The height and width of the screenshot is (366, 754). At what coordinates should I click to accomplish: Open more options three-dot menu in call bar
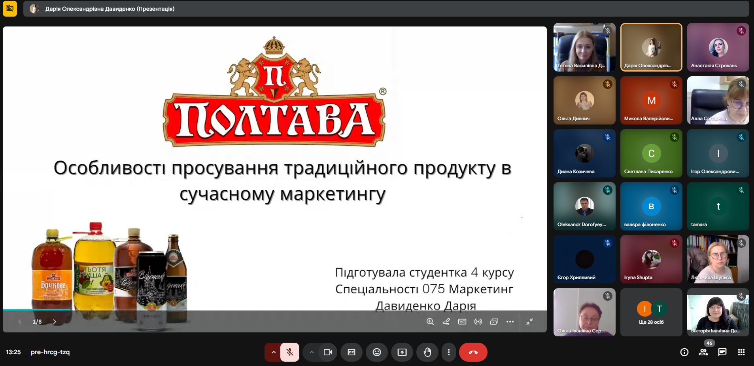[x=448, y=352]
